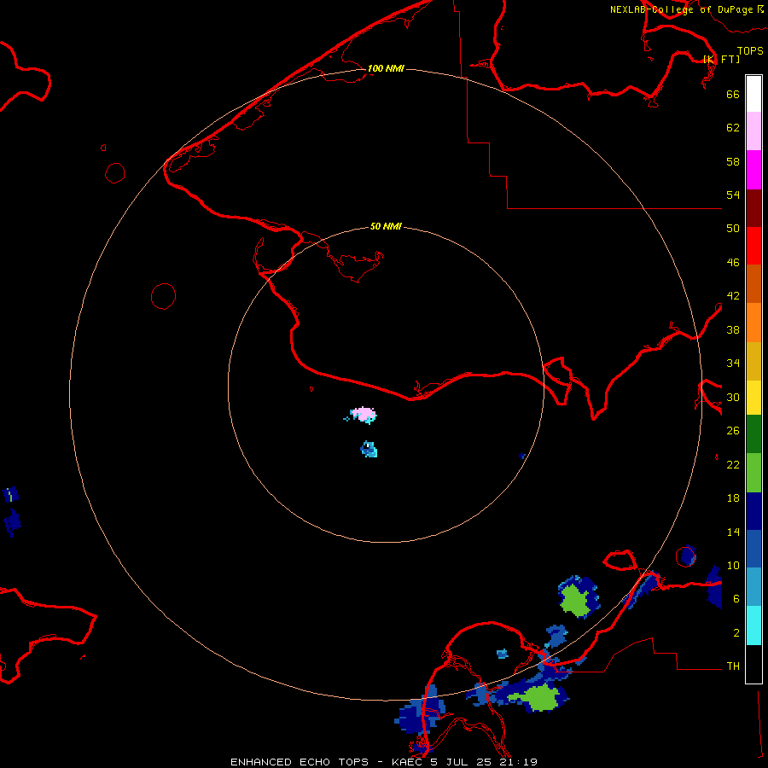Click the magenta legend swatch
Viewport: 768px width, 768px height.
753,170
